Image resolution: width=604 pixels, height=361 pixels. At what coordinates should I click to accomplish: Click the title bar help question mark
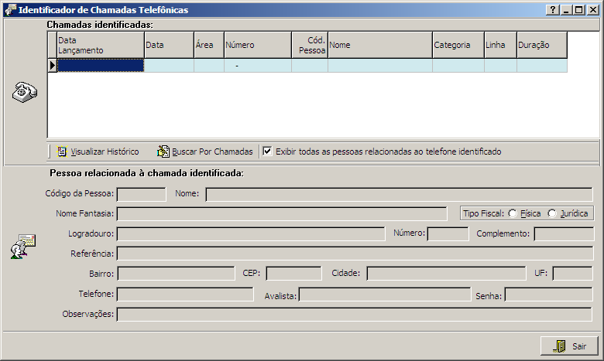pyautogui.click(x=553, y=10)
